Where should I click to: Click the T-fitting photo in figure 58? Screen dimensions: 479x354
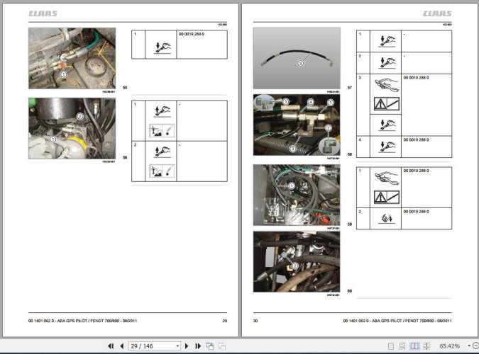coord(297,125)
